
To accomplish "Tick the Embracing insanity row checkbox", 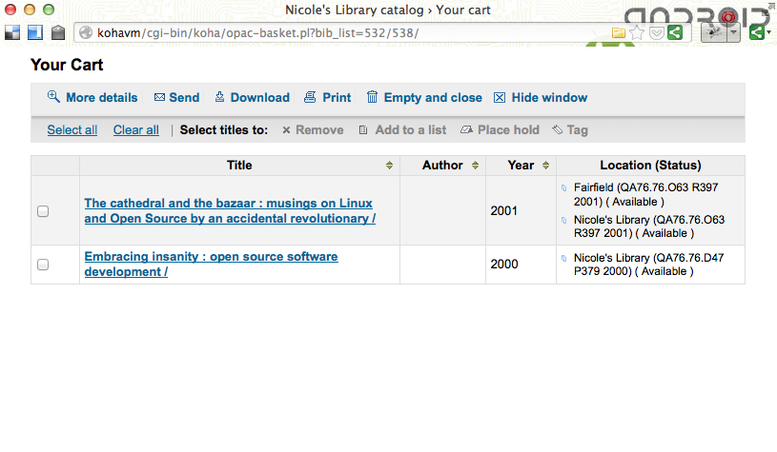I will [43, 265].
